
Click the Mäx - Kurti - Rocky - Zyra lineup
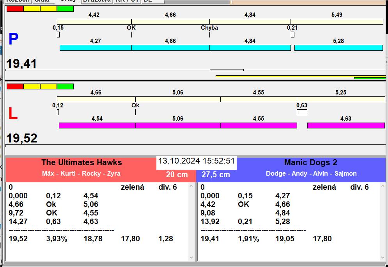point(81,173)
